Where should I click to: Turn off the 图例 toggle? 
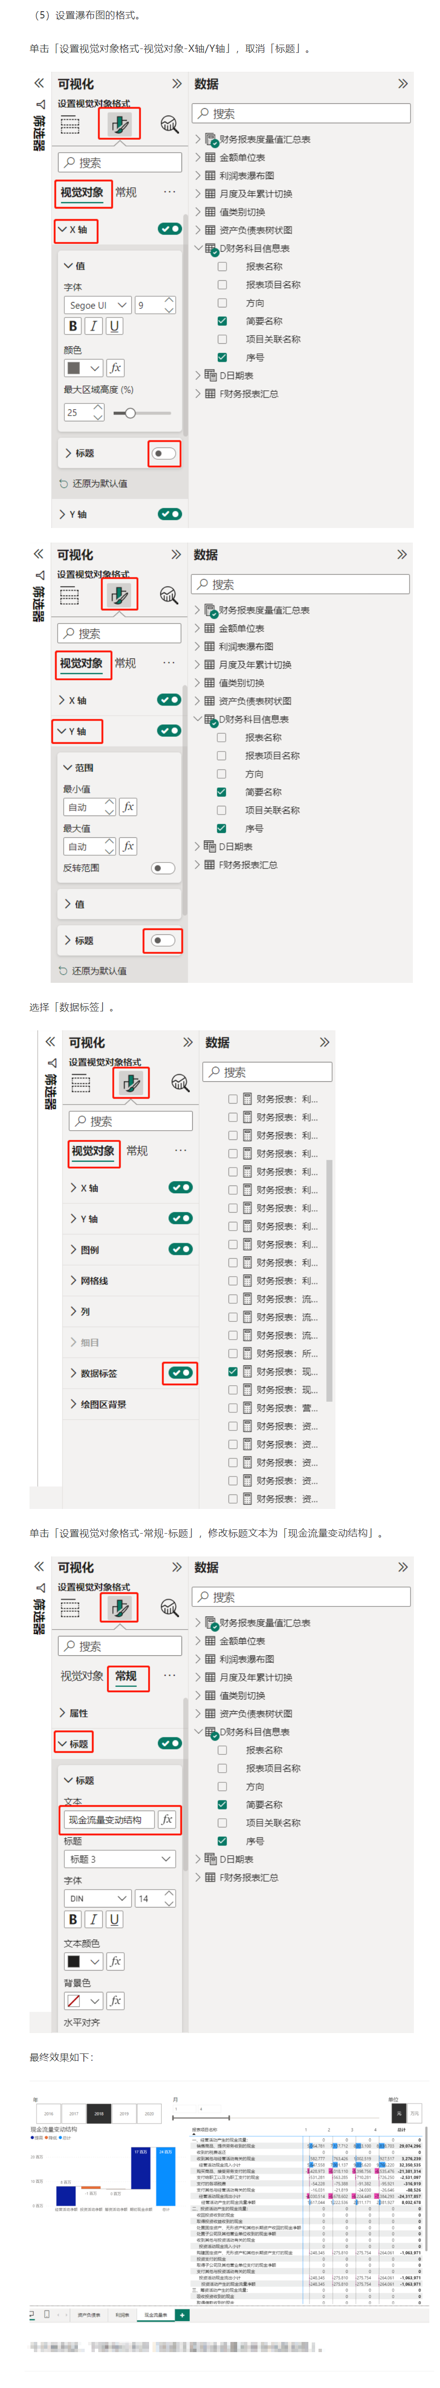[181, 1250]
